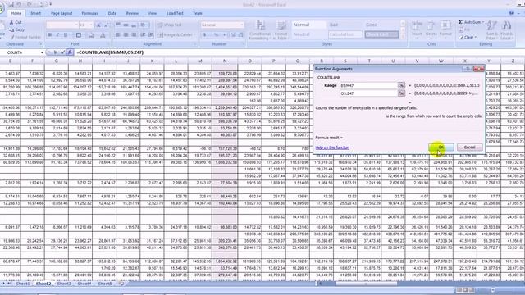Select the Neutral cell style
Image resolution: width=525 pixels, height=295 pixels.
[x=308, y=34]
